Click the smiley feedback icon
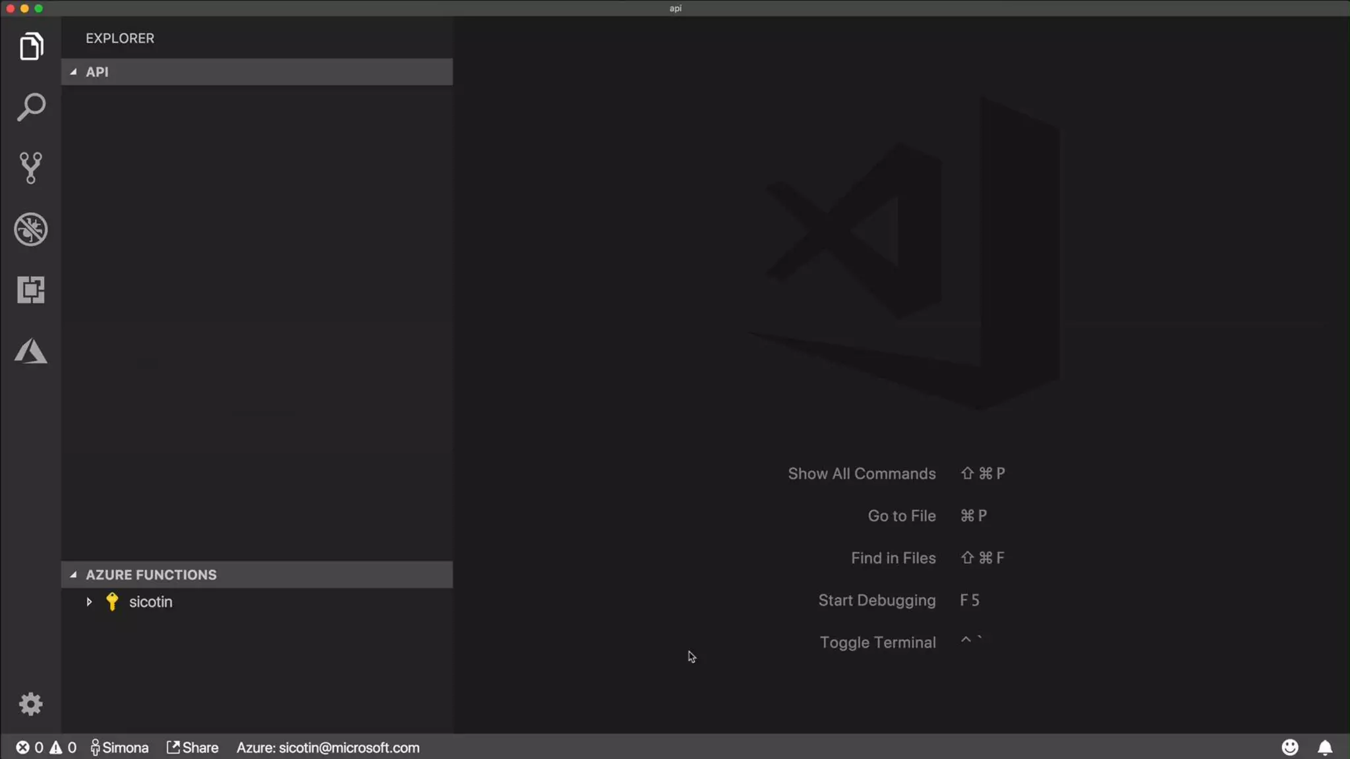 [1290, 747]
